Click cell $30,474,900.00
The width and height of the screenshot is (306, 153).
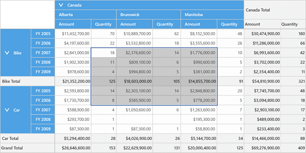[x=262, y=33]
